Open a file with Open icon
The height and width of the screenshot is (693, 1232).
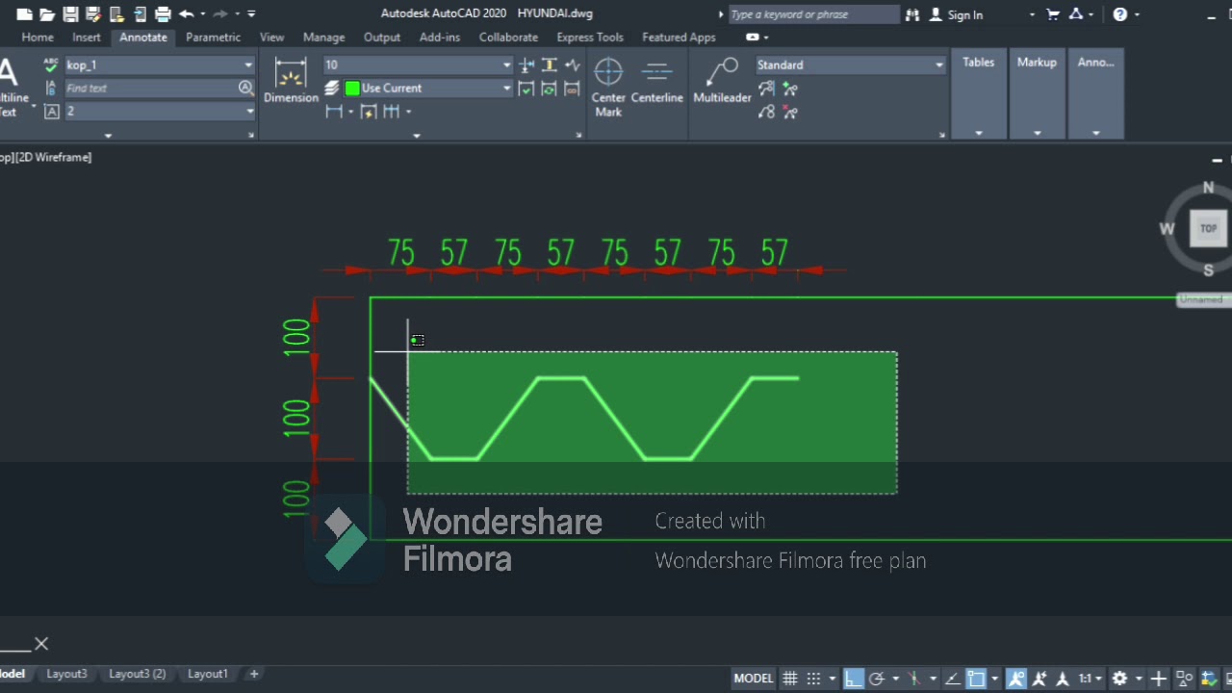(x=47, y=14)
